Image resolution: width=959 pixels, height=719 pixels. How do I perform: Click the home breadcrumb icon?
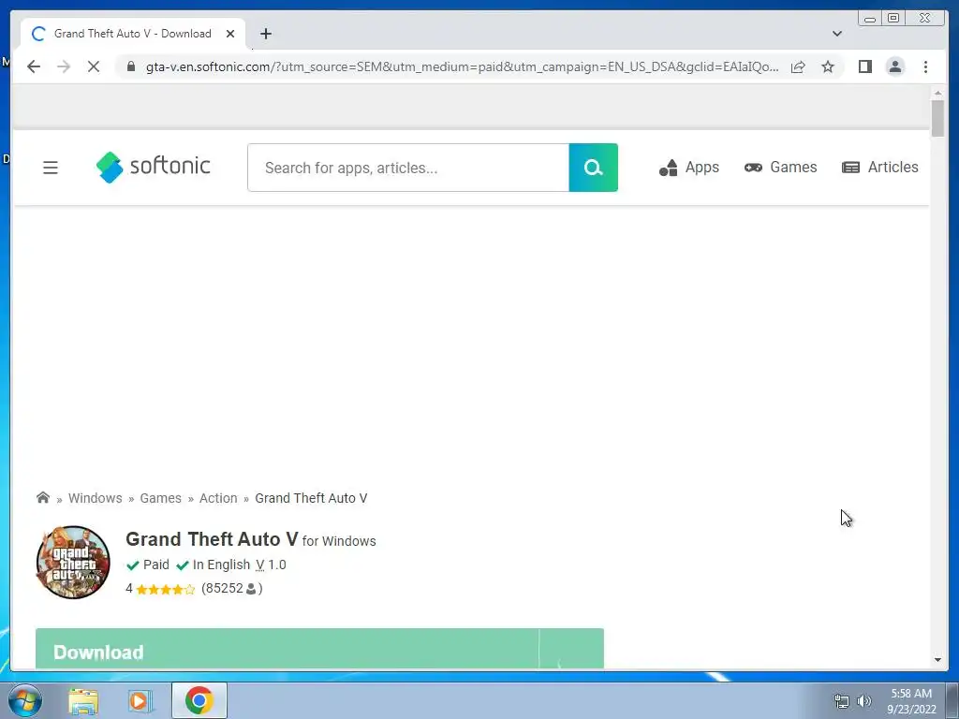point(43,498)
